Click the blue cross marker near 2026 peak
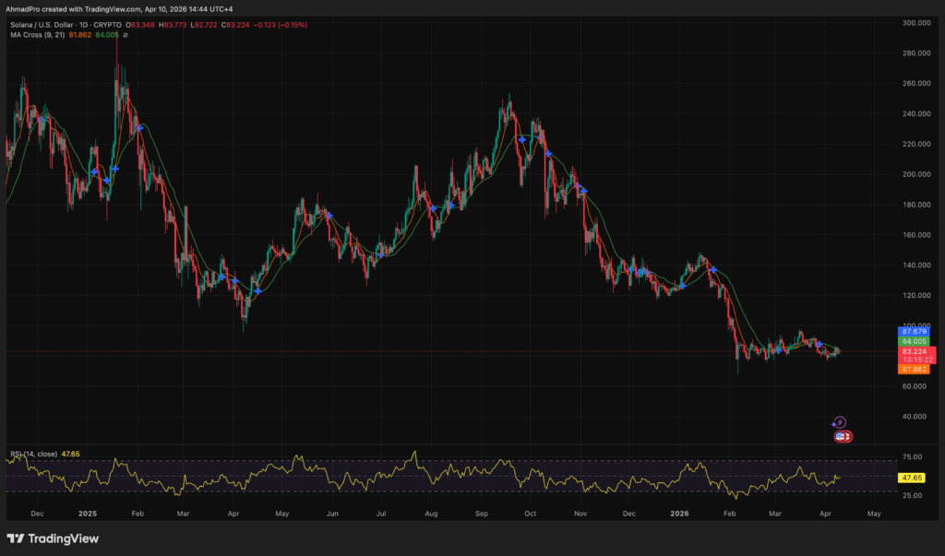Image resolution: width=945 pixels, height=556 pixels. click(x=712, y=269)
